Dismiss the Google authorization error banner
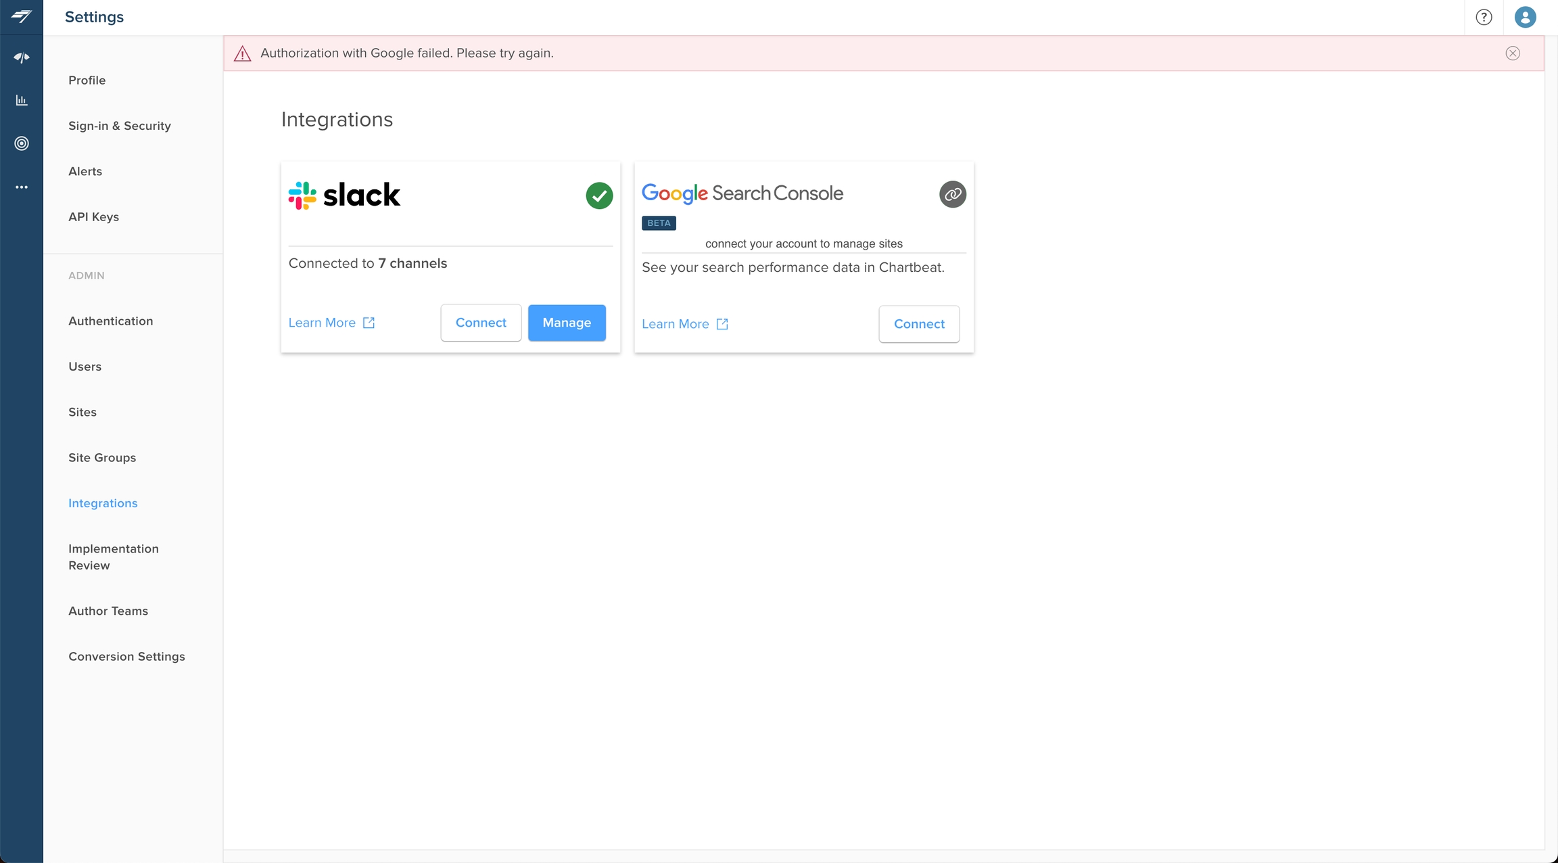1558x863 pixels. [x=1513, y=53]
